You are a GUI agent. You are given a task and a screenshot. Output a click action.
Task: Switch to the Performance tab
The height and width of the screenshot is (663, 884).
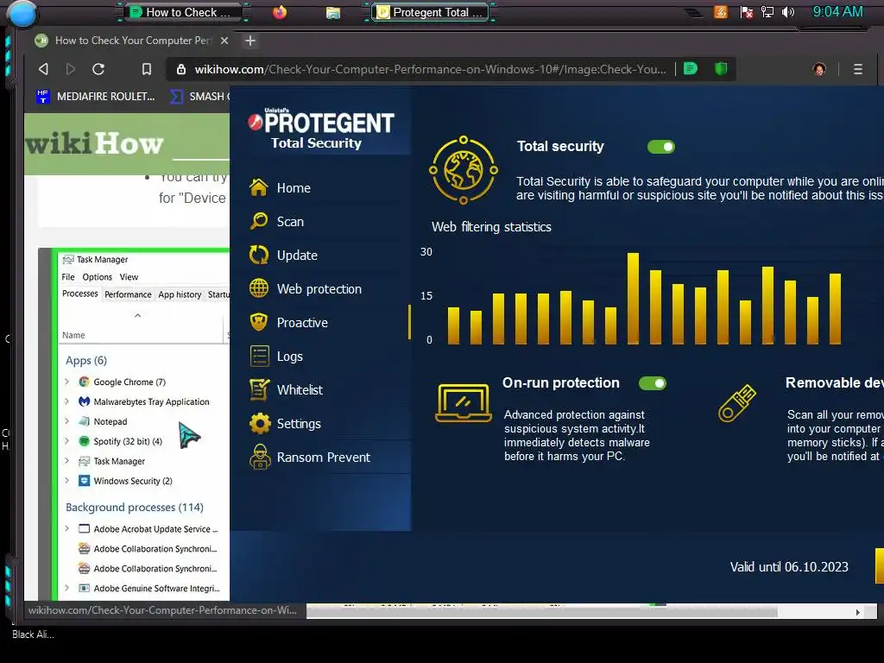[128, 294]
